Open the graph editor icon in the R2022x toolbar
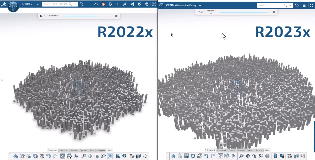Image resolution: width=315 pixels, height=160 pixels. pyautogui.click(x=63, y=156)
